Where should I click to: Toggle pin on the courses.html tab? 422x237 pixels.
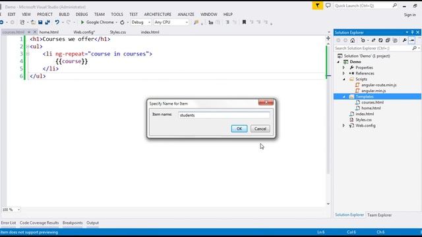pos(29,32)
